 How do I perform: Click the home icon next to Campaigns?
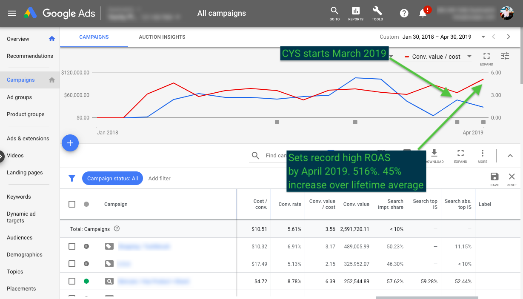tap(52, 80)
